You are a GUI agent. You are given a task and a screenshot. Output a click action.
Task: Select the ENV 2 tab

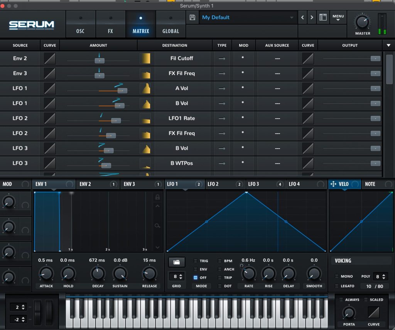point(98,184)
